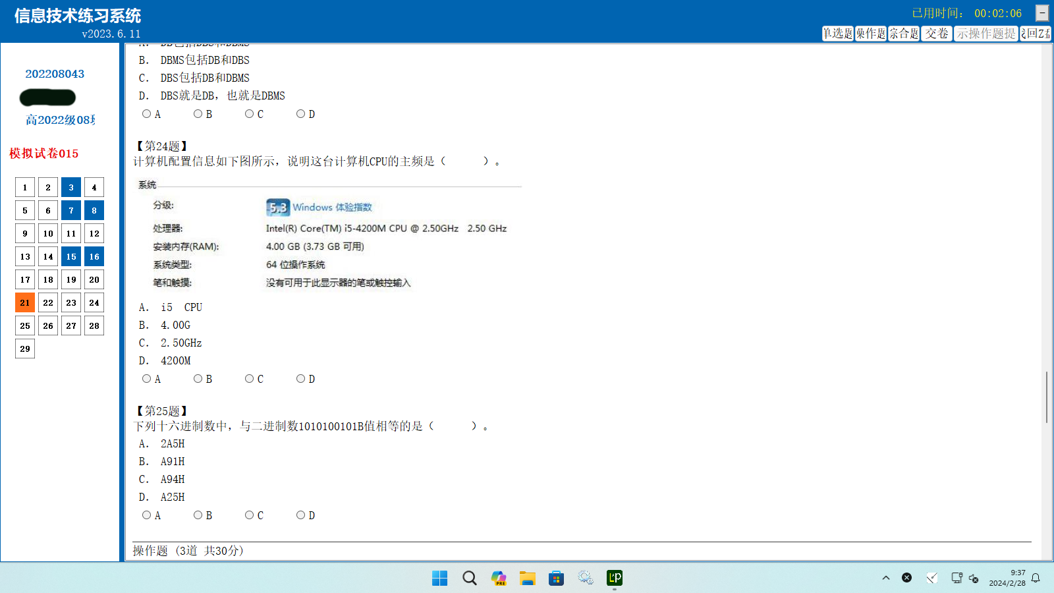The height and width of the screenshot is (593, 1054).
Task: Select option C for question 24
Action: pos(250,379)
